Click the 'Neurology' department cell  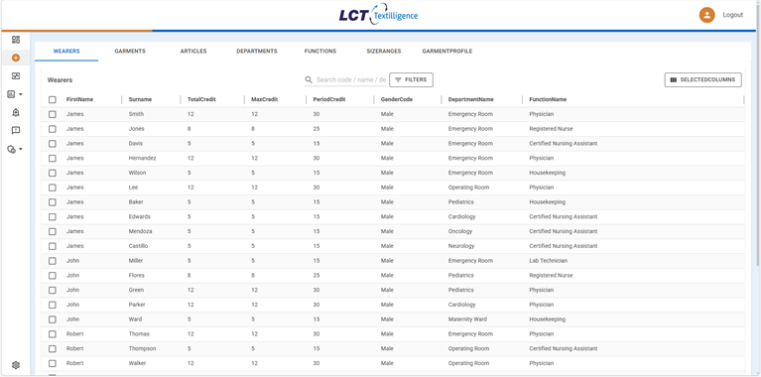tap(461, 246)
